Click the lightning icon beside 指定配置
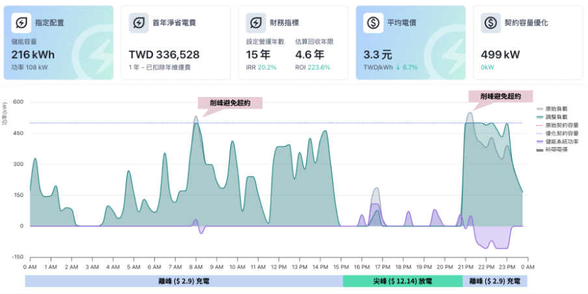 click(21, 23)
